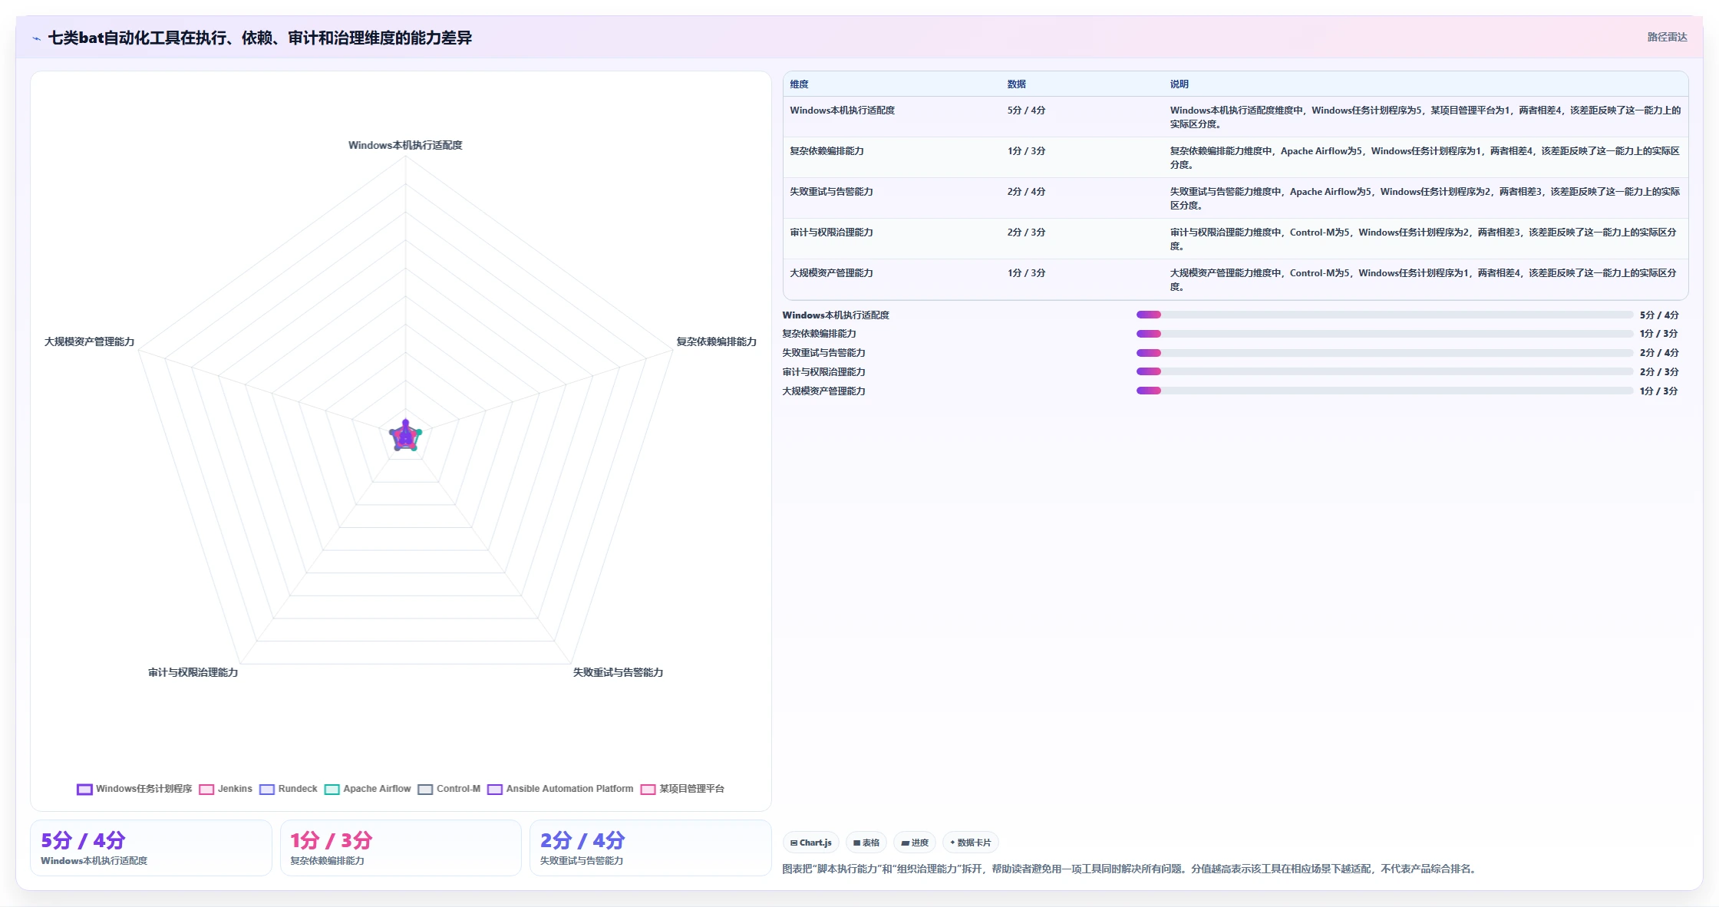Toggle Control-M legend series visibility
Screen dimensions: 1719x907
coord(449,789)
